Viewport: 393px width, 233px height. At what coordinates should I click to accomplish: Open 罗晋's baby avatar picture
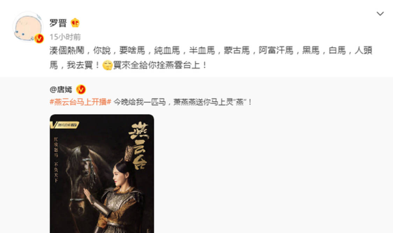[x=28, y=27]
